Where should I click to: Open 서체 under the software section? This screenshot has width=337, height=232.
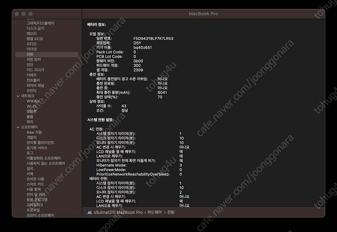point(30,174)
